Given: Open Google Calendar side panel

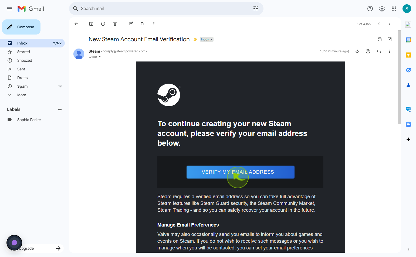Looking at the screenshot, I should (x=408, y=40).
